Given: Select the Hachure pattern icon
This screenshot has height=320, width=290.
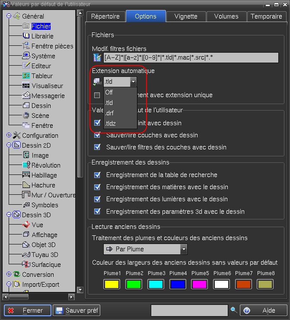Looking at the screenshot, I should click(x=26, y=185).
